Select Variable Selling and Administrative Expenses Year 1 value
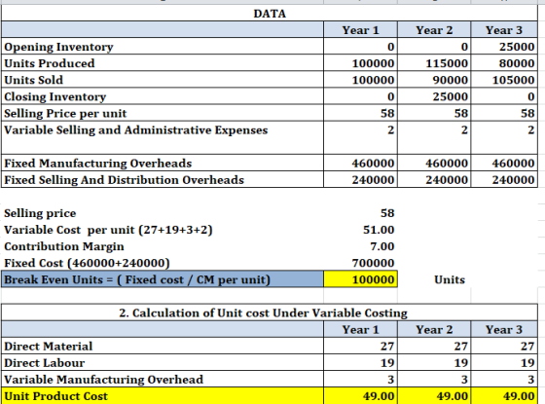 (x=360, y=137)
